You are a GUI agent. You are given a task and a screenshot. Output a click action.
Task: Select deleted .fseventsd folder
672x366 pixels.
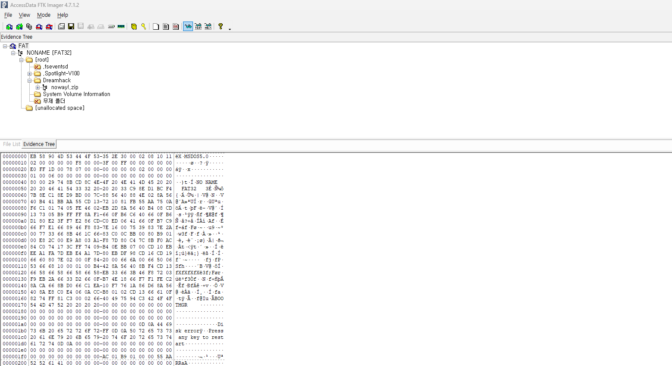(56, 67)
